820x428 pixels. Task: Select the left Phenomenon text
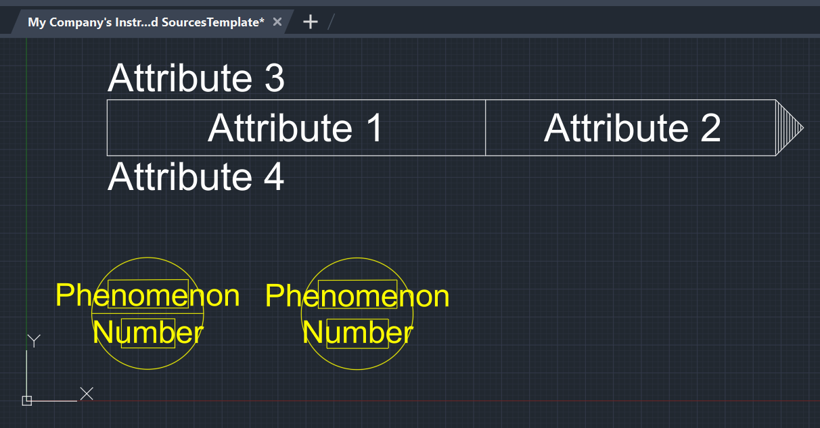(147, 295)
